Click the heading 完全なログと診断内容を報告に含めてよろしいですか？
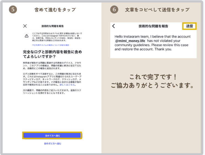This screenshot has height=155, width=205. [x=52, y=54]
